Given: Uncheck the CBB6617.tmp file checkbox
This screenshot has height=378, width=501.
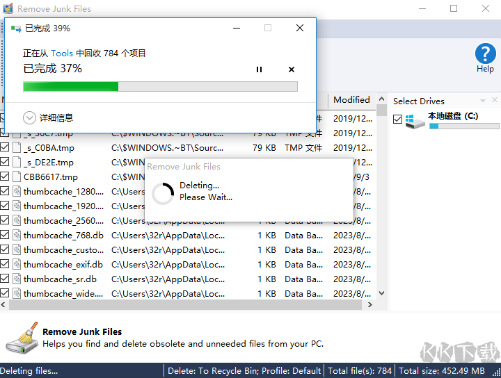Looking at the screenshot, I should pyautogui.click(x=4, y=176).
